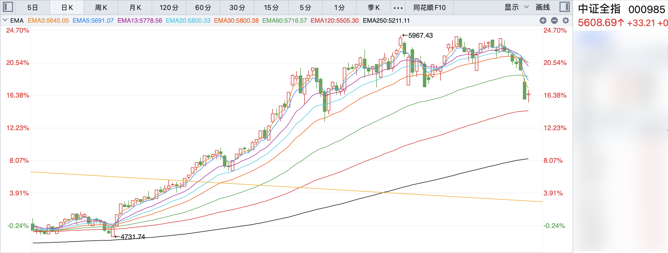
Task: Open the 显示 dropdown
Action: tap(516, 7)
